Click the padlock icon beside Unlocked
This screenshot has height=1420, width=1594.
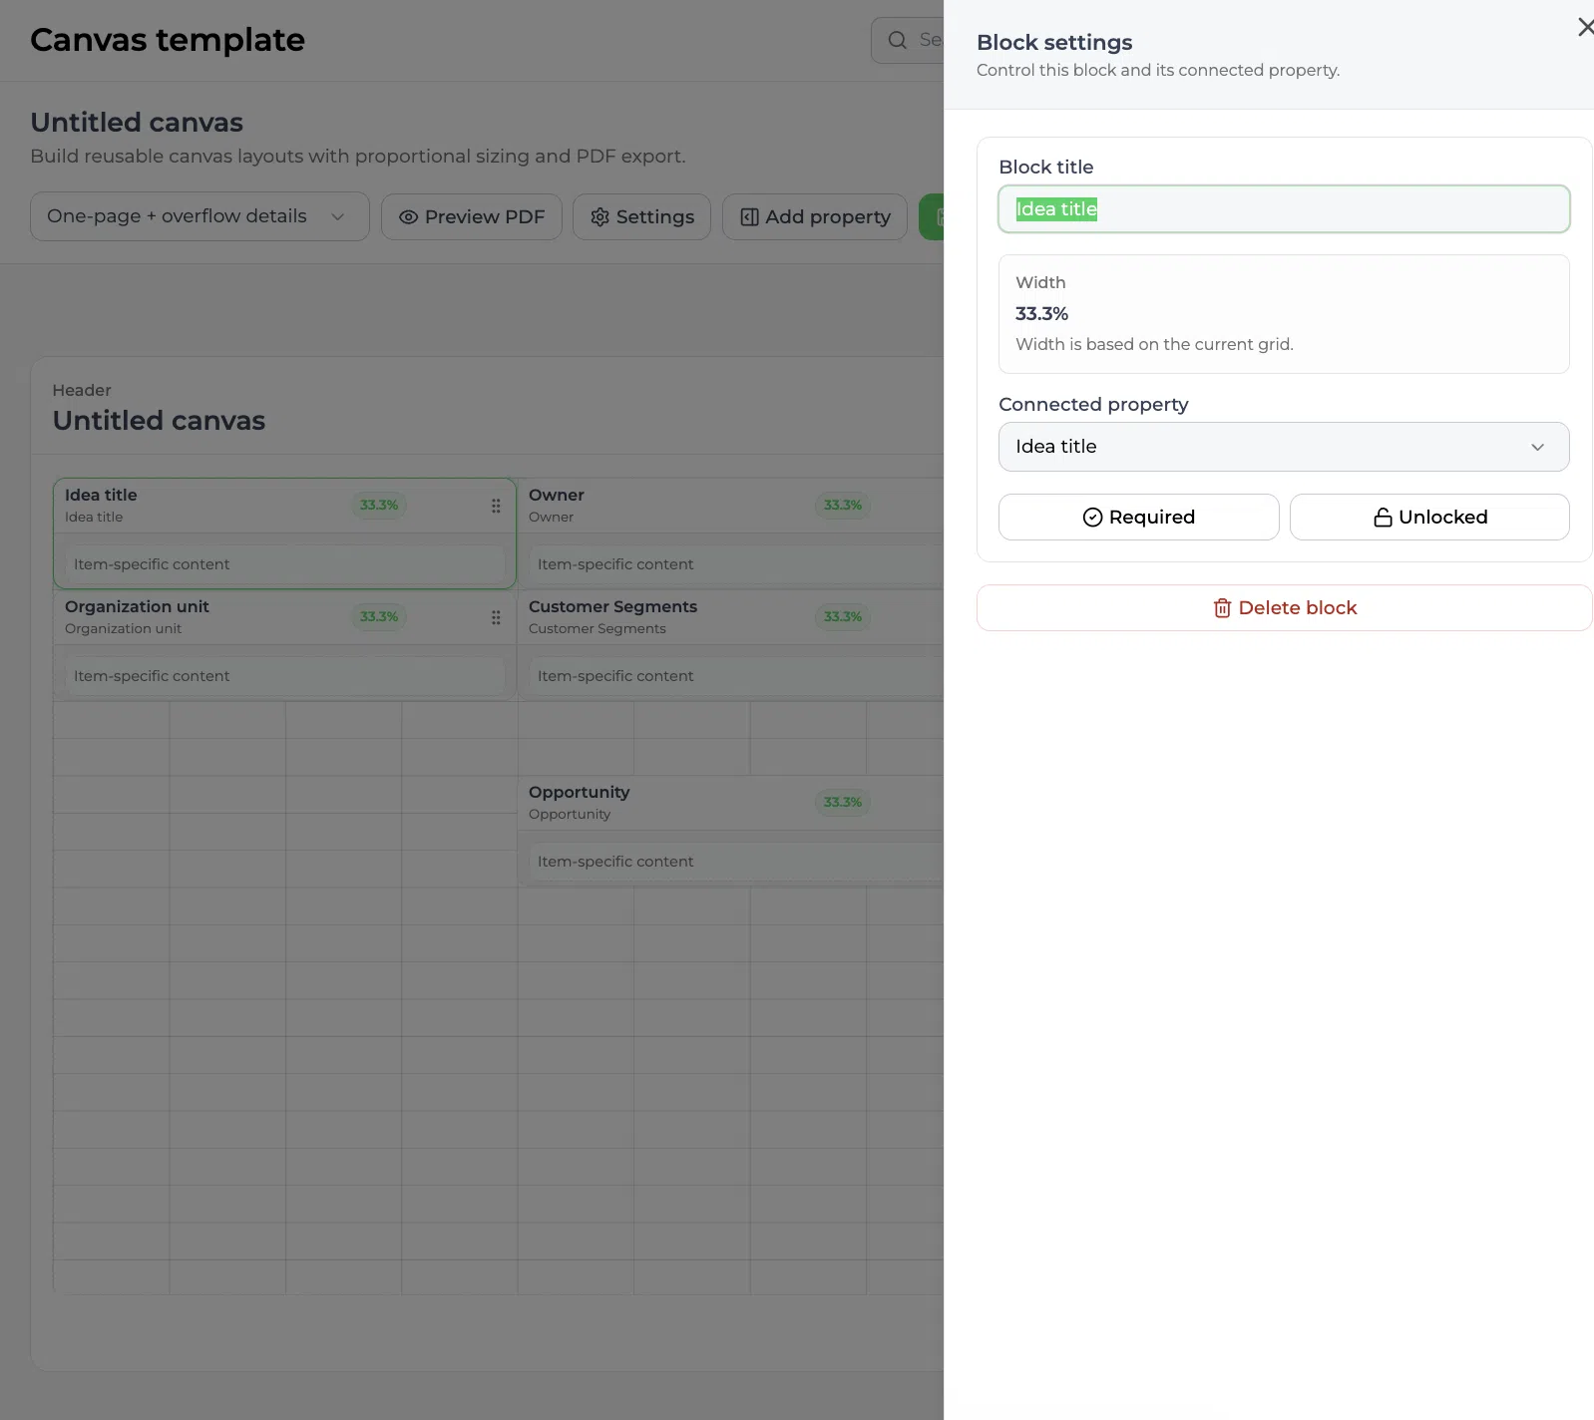1383,518
